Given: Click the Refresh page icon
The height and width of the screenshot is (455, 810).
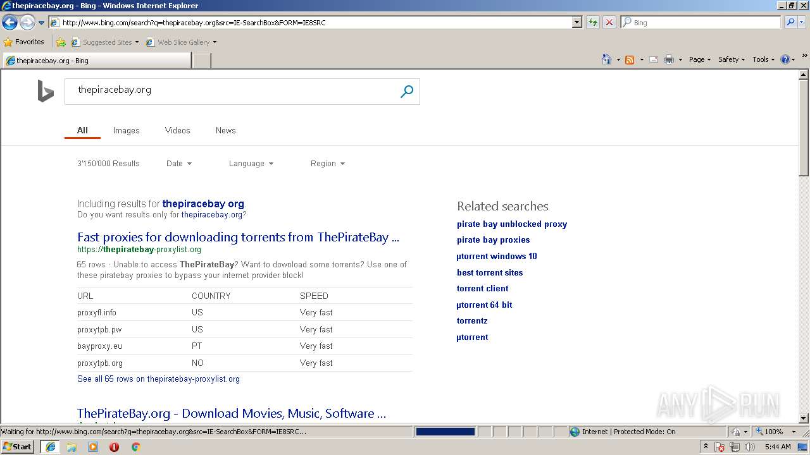Looking at the screenshot, I should pyautogui.click(x=593, y=22).
